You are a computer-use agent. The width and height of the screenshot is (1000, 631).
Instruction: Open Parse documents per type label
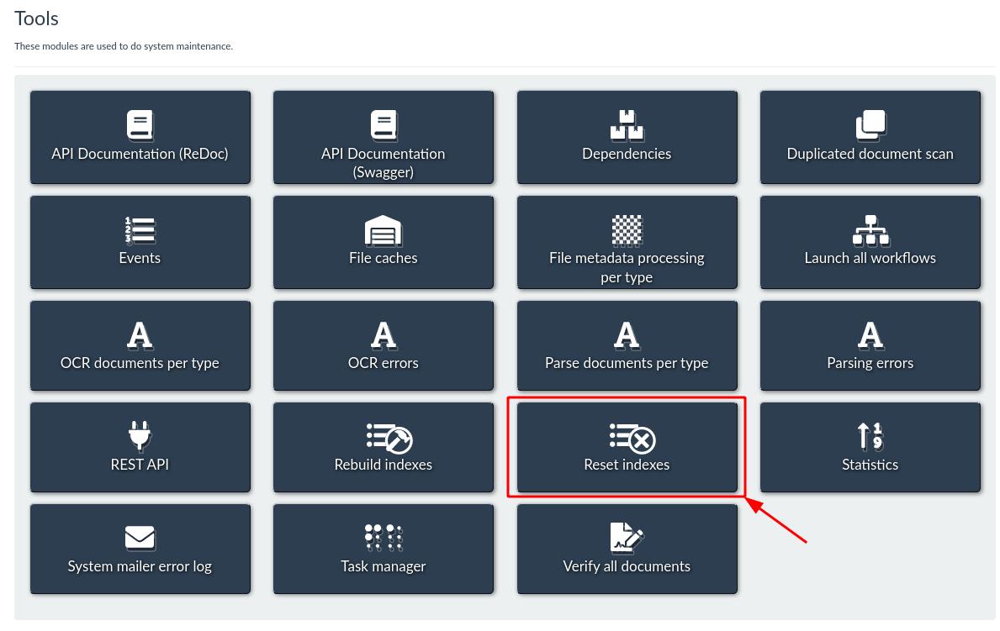tap(627, 363)
